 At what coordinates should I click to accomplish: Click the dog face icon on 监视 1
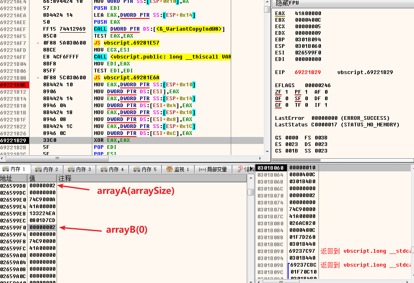pos(170,169)
